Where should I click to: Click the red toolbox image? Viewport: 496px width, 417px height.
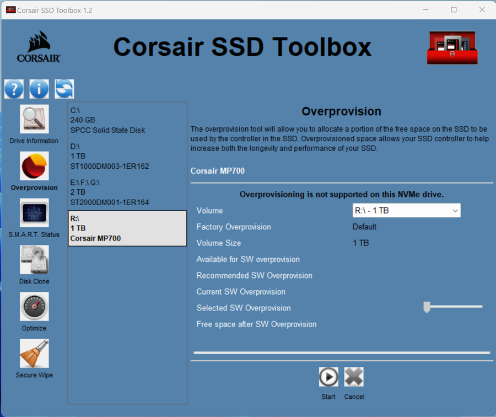point(452,48)
